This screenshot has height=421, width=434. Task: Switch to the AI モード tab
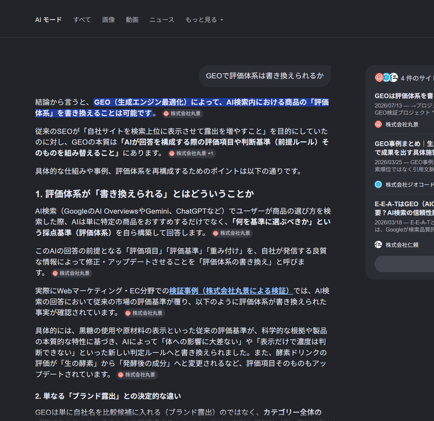[x=48, y=20]
